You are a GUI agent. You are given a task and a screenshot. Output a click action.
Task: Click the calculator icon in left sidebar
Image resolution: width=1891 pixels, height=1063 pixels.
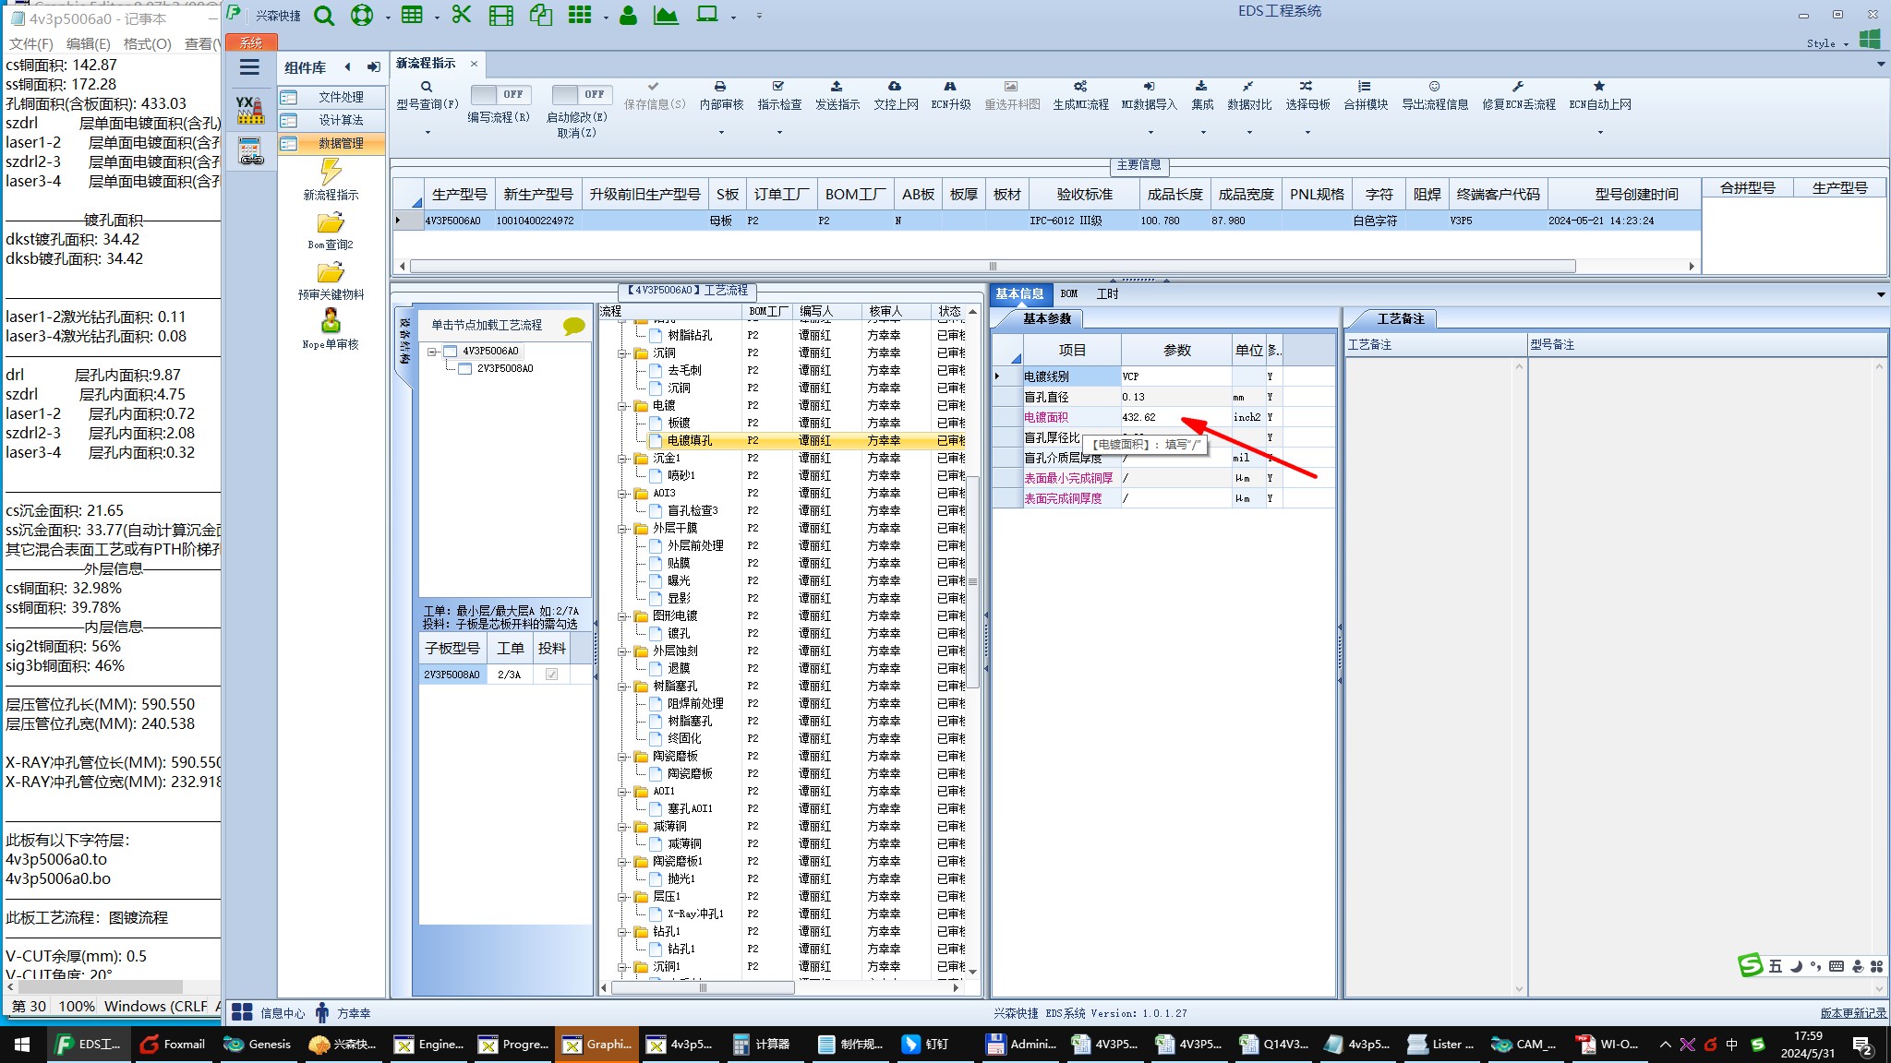pos(251,151)
